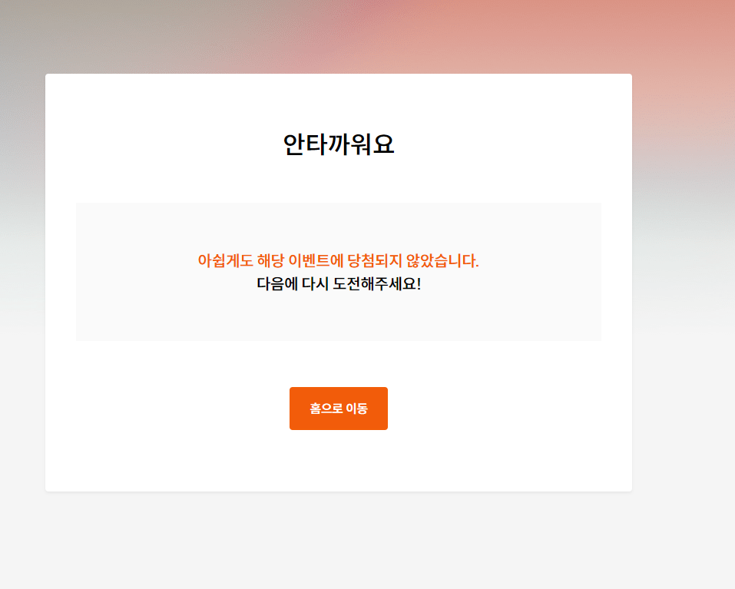Click the word 않았습니다. ending the orange message
The width and height of the screenshot is (735, 589).
tap(442, 260)
